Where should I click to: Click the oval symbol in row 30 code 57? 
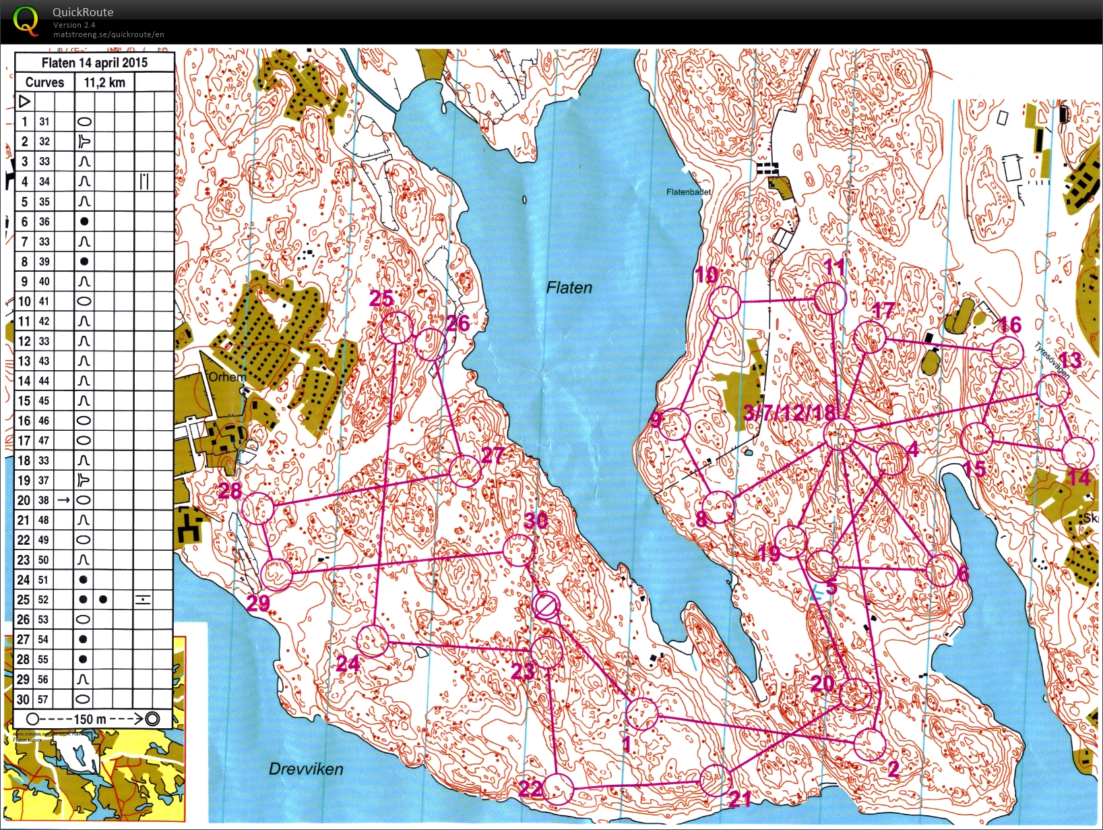84,699
